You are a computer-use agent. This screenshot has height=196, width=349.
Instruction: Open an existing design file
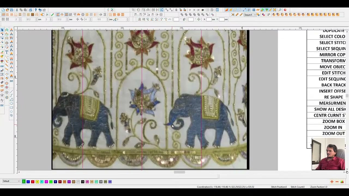7,10
